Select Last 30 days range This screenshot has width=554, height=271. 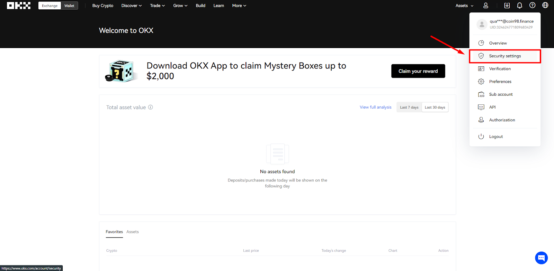click(435, 108)
